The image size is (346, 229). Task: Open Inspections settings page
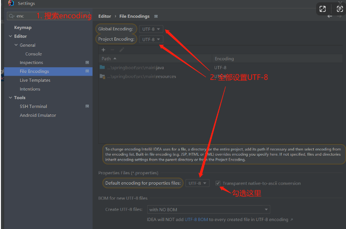(31, 63)
